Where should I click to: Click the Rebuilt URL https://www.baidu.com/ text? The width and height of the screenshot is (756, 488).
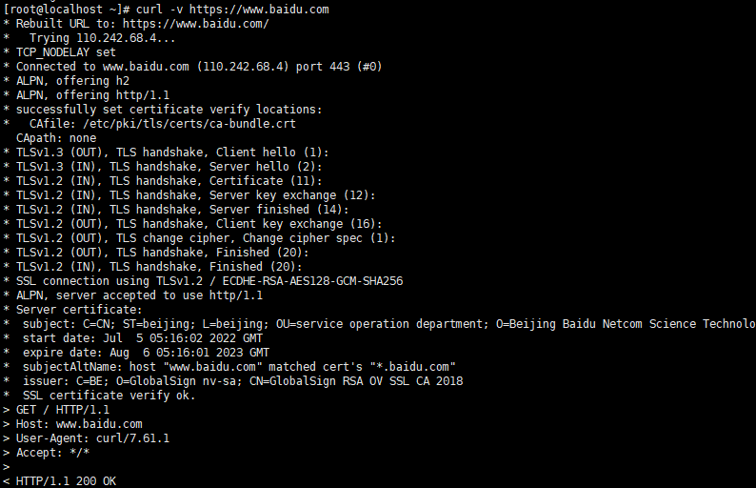point(142,24)
